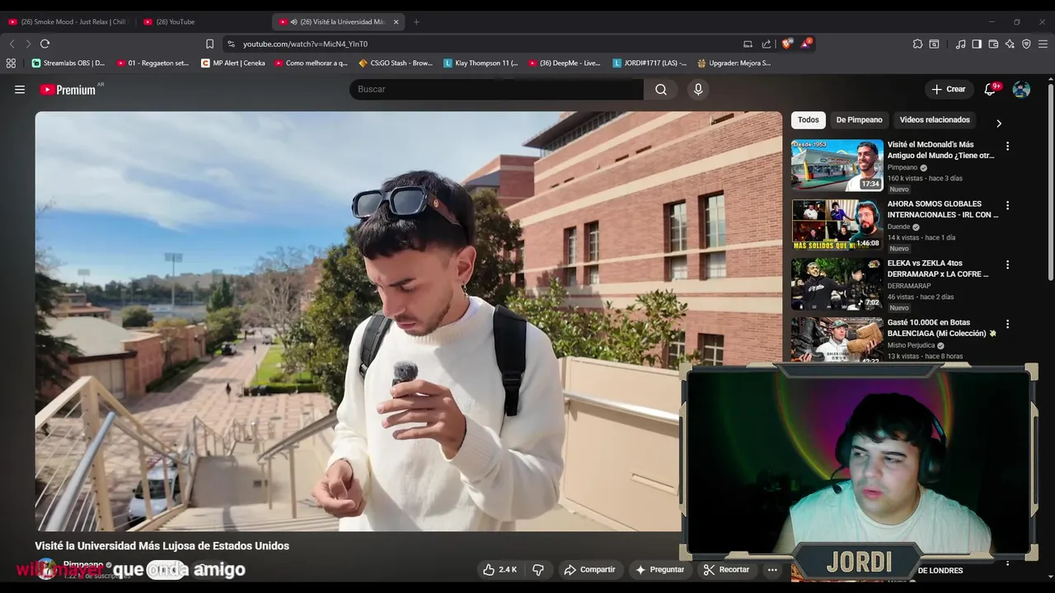The height and width of the screenshot is (593, 1055).
Task: Open McDonald's Más Antiguo video thumbnail
Action: point(837,166)
